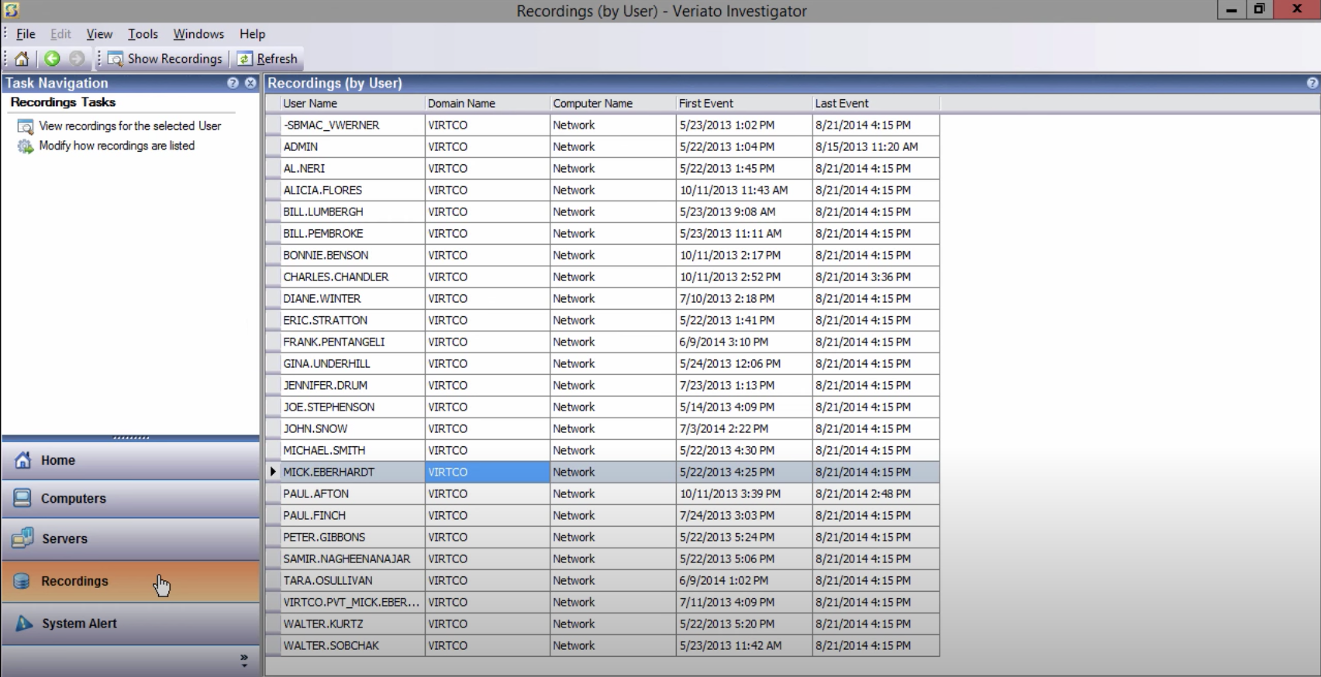The image size is (1321, 677).
Task: Click View recordings for the selected User link
Action: pos(130,126)
